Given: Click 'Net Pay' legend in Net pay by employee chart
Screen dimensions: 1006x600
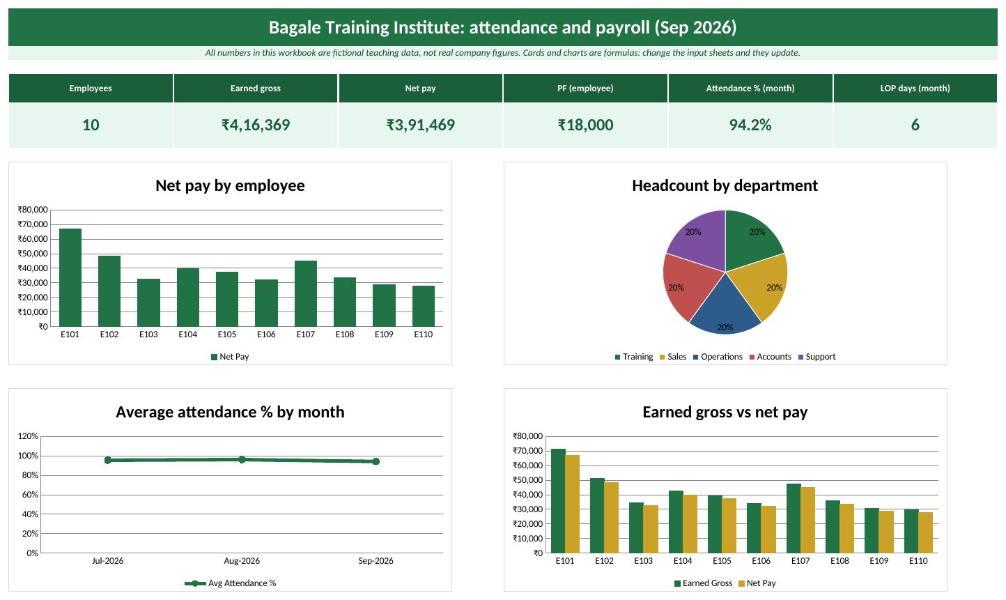Looking at the screenshot, I should 230,357.
